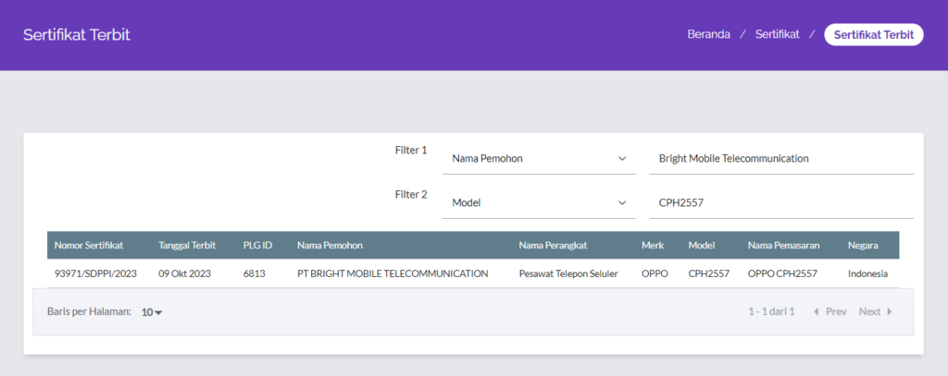Click the left arrow icon beside Prev
This screenshot has width=948, height=376.
point(816,312)
